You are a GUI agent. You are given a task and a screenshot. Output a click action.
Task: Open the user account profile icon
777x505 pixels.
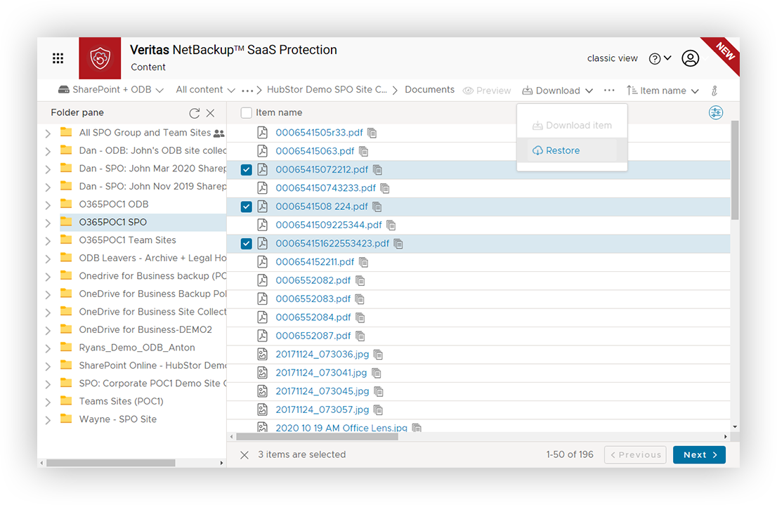tap(691, 58)
